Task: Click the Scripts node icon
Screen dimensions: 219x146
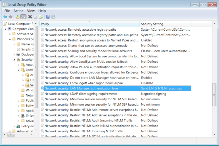Action: tap(18, 49)
